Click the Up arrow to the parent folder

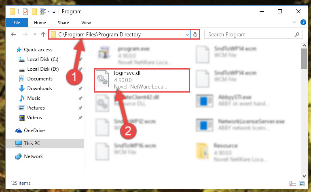click(x=43, y=35)
